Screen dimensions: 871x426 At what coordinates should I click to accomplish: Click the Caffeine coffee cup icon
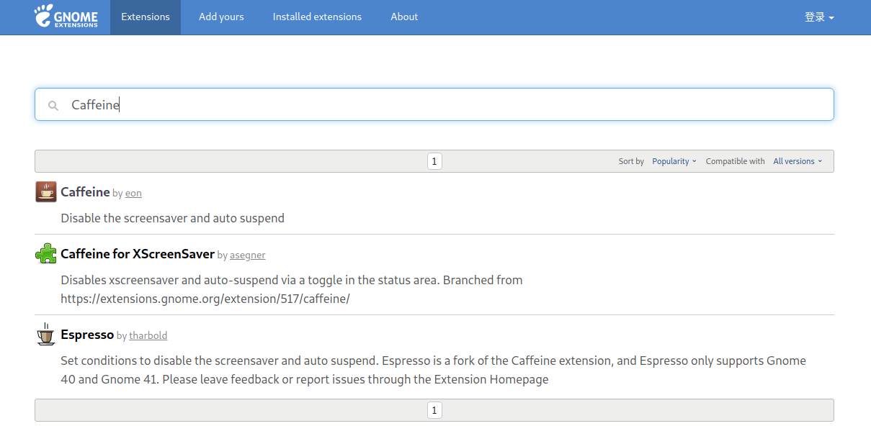(x=46, y=192)
